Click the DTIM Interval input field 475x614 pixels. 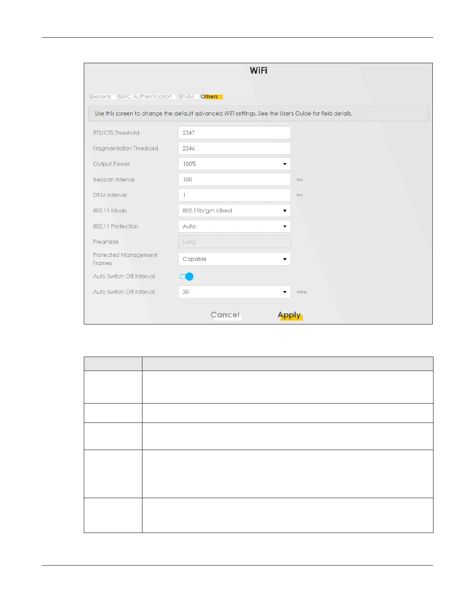tap(234, 195)
